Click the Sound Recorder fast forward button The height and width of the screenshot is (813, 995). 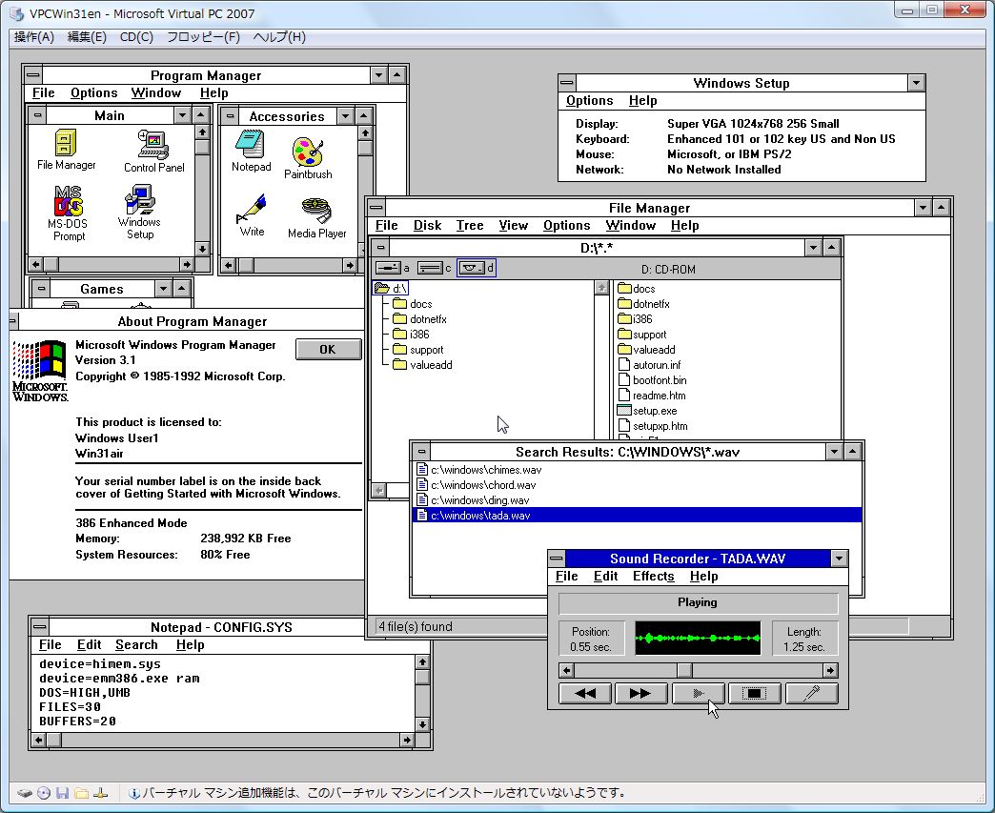[x=640, y=693]
